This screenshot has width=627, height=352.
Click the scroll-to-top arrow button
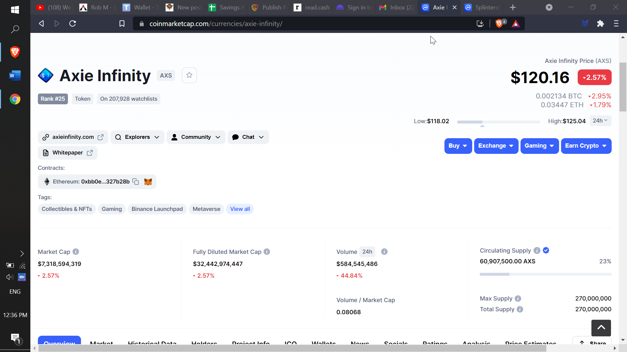(x=601, y=328)
